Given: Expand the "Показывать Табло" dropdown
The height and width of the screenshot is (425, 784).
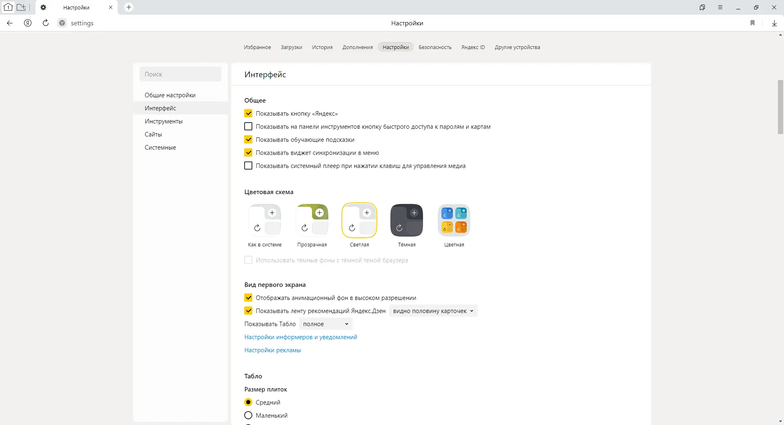Looking at the screenshot, I should pos(325,324).
